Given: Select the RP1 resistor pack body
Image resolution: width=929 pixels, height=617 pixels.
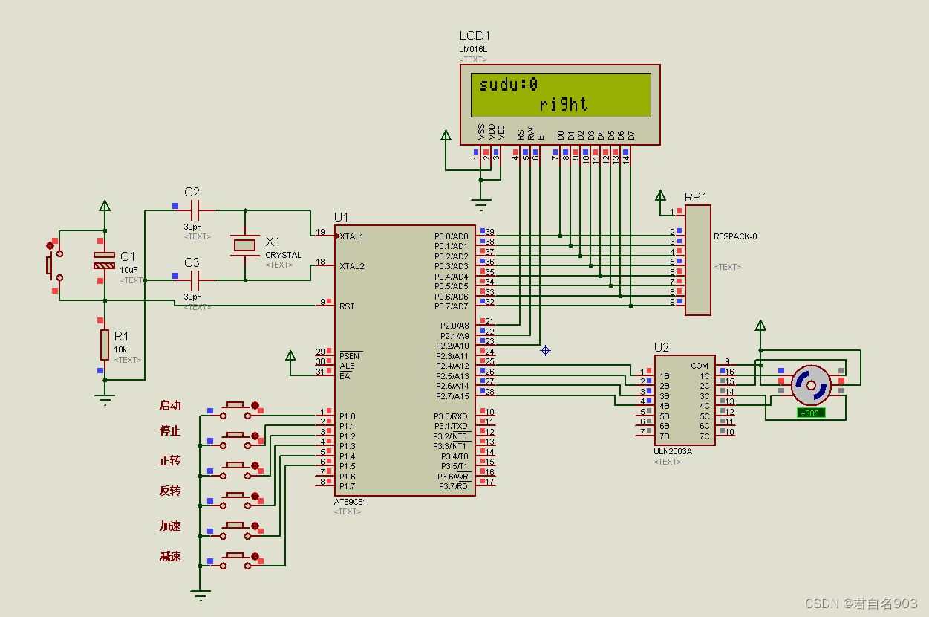Looking at the screenshot, I should 697,260.
